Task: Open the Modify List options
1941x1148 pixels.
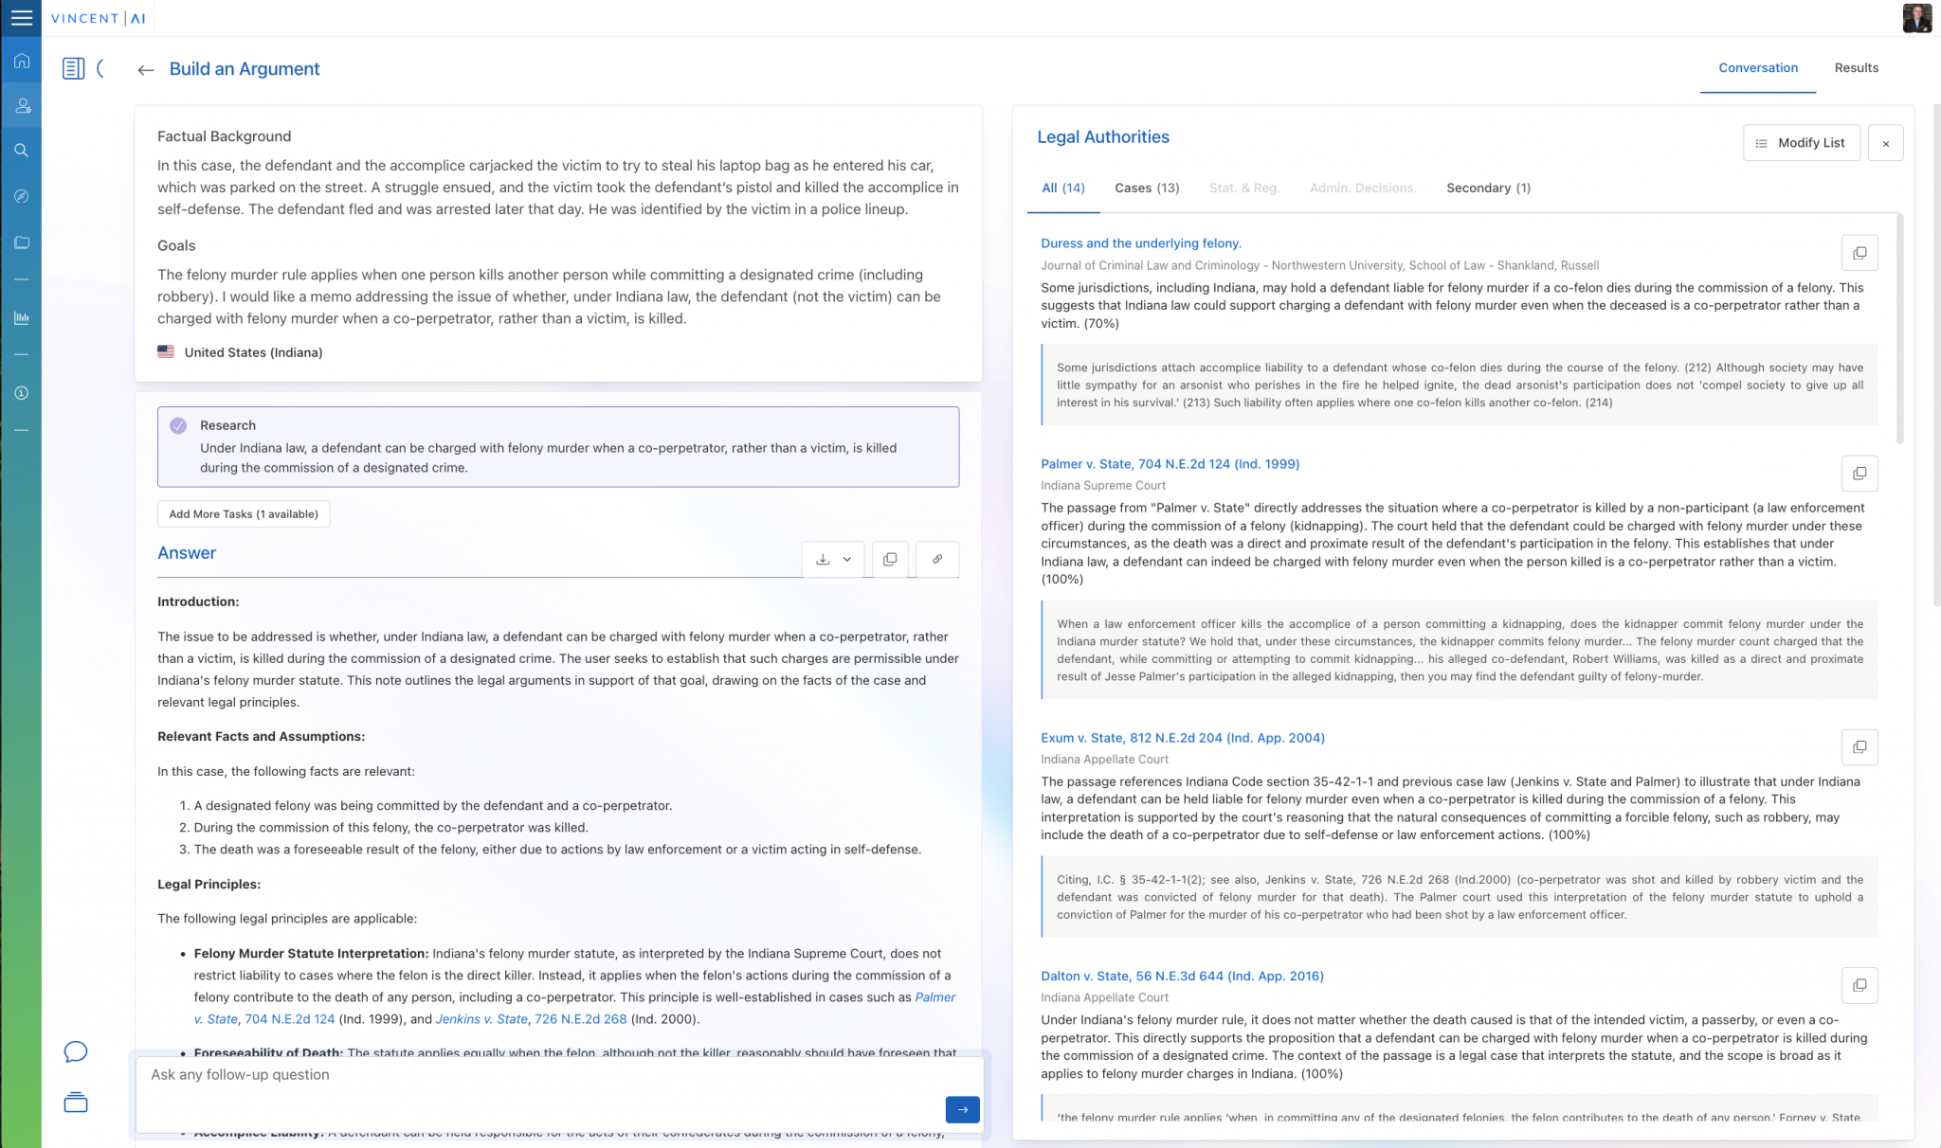Action: click(x=1801, y=143)
